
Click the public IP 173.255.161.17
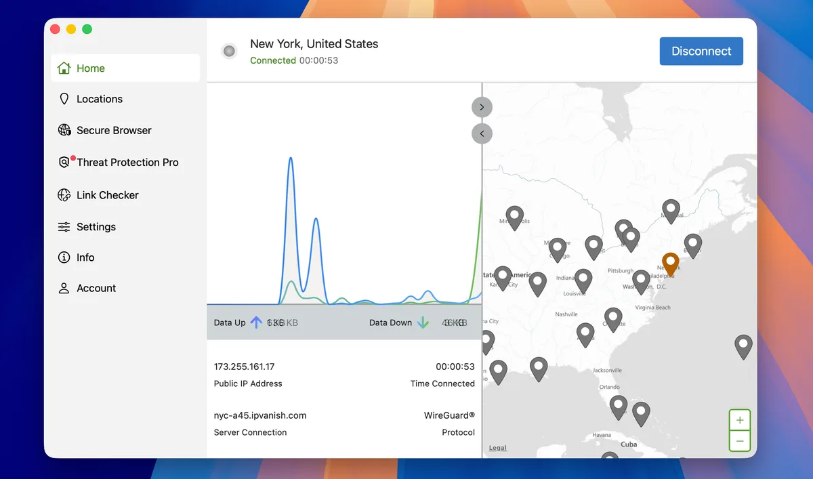244,367
